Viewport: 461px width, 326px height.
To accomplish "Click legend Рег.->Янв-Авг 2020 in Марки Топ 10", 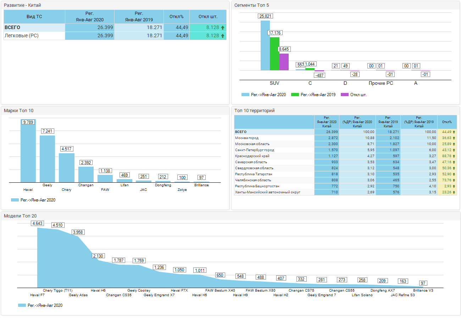I will coord(33,200).
